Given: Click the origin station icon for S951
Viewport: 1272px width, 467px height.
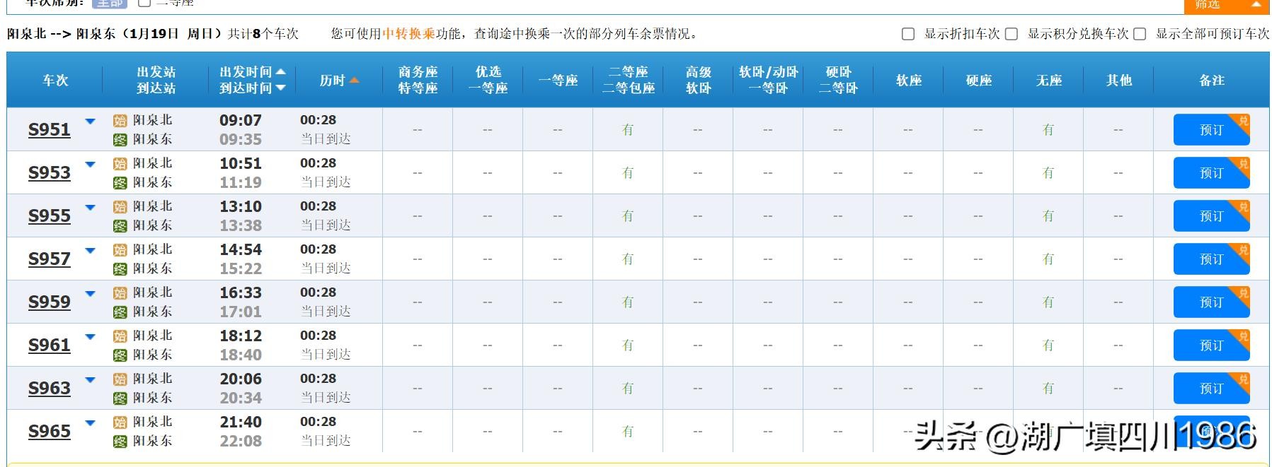Looking at the screenshot, I should coord(120,121).
